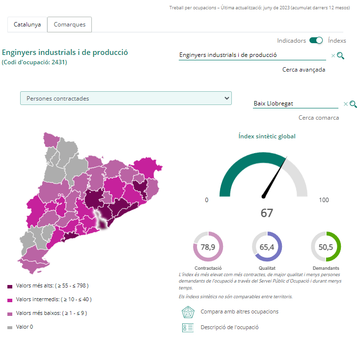
Task: Clear the comarca search field
Action: pyautogui.click(x=346, y=104)
